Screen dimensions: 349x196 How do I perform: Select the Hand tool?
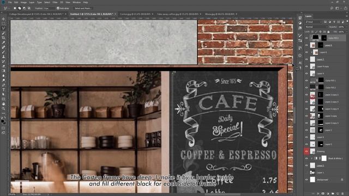[3, 104]
